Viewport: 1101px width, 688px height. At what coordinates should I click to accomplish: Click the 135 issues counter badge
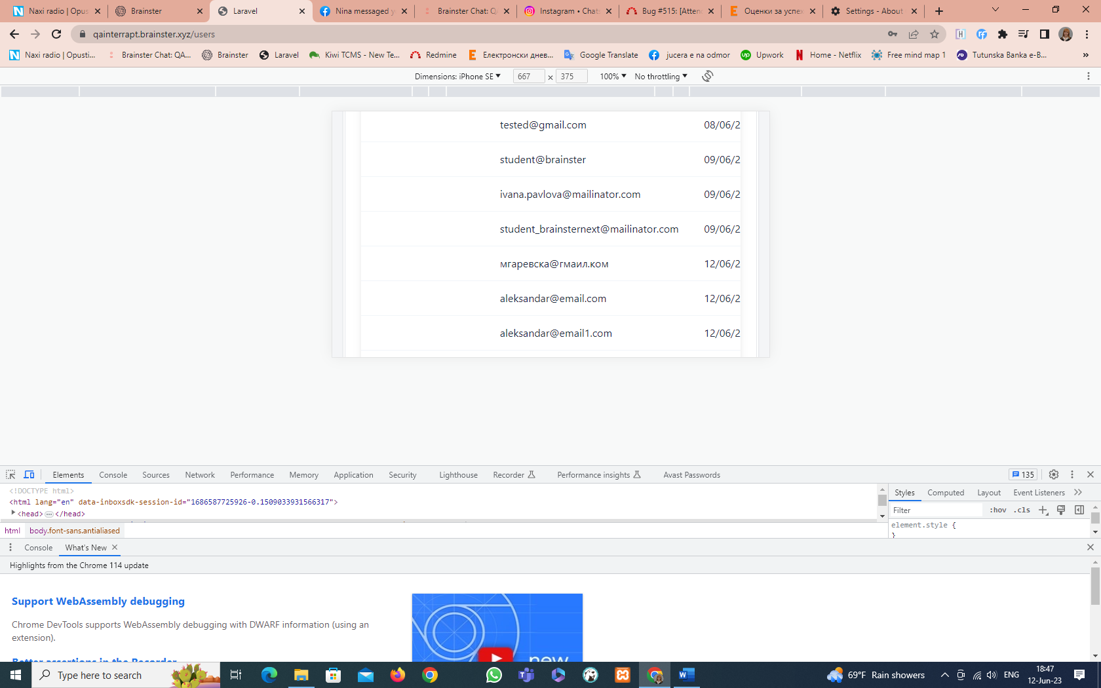tap(1023, 475)
